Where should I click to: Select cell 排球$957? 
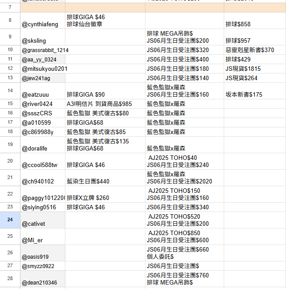coord(255,37)
